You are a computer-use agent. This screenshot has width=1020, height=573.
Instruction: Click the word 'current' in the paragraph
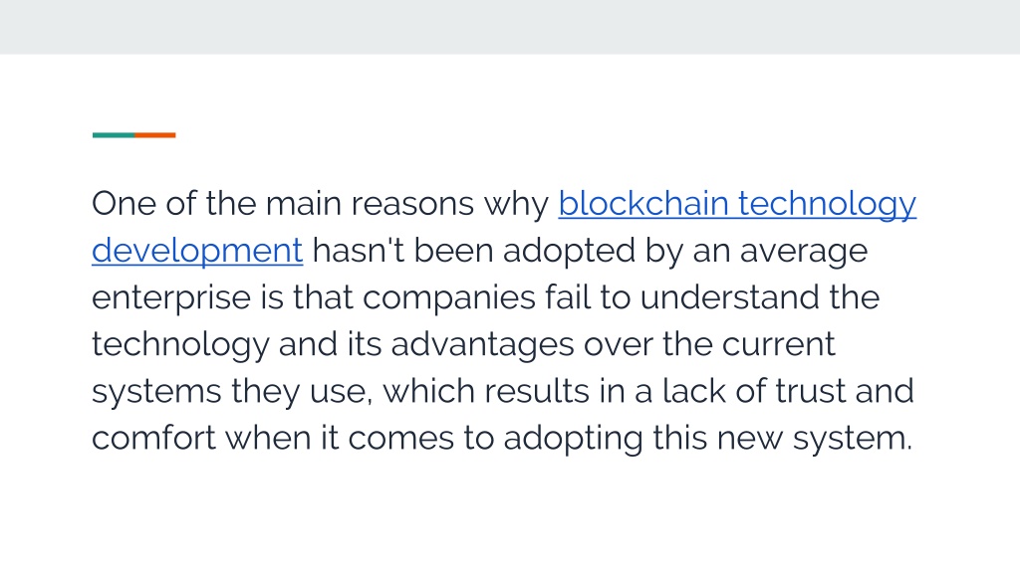click(x=778, y=344)
